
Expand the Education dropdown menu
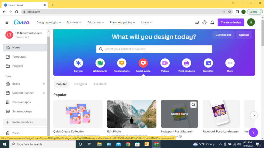click(95, 22)
